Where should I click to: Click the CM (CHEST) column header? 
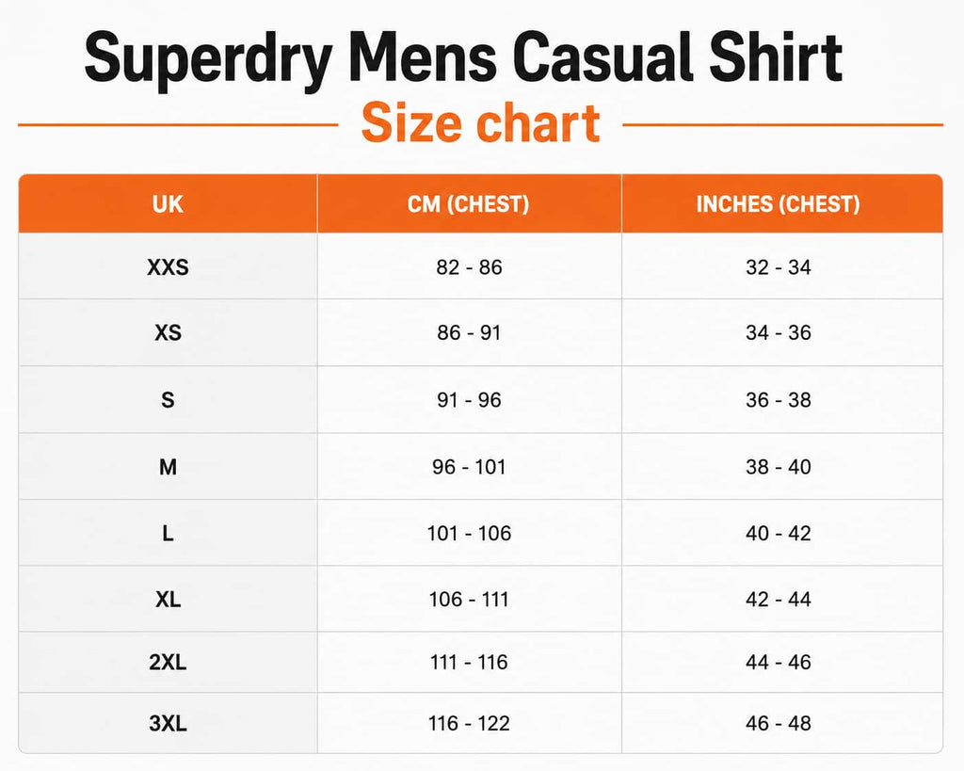point(469,204)
